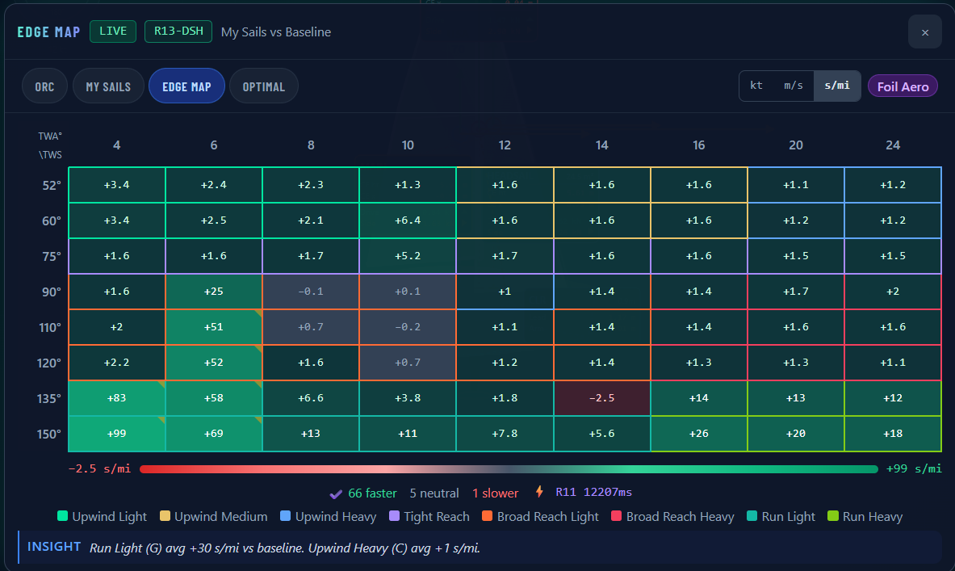This screenshot has width=955, height=571.
Task: Click the purple checkmark beside 66 faster
Action: tap(336, 493)
